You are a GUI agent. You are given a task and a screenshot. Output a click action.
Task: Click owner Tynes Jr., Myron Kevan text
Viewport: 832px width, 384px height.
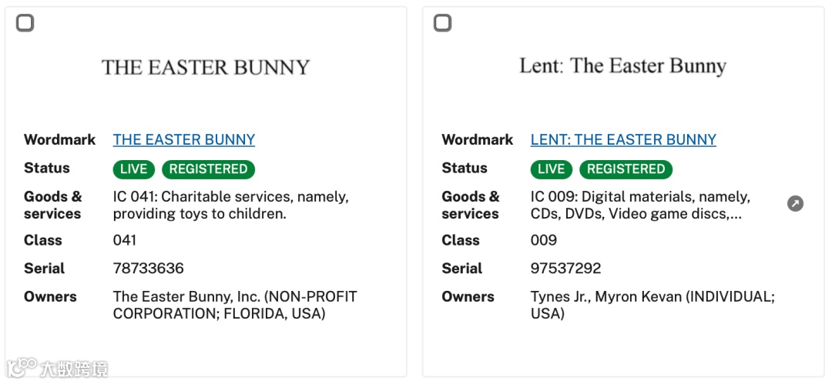(652, 305)
